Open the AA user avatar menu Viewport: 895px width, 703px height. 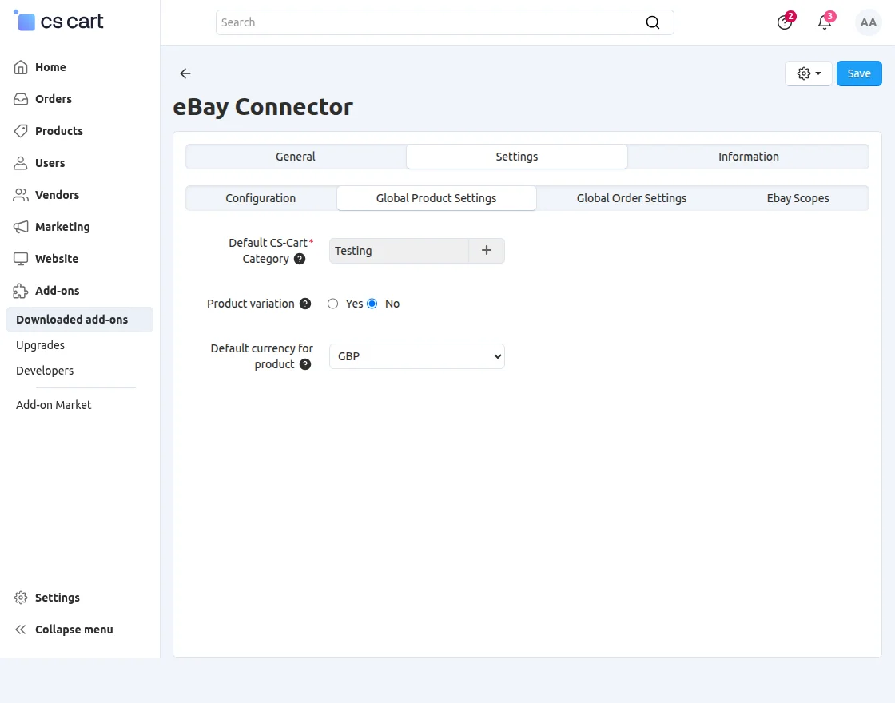point(868,22)
